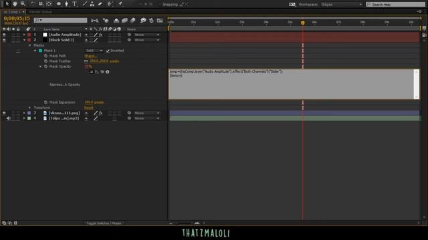Click the Brainstorm button

(143, 21)
